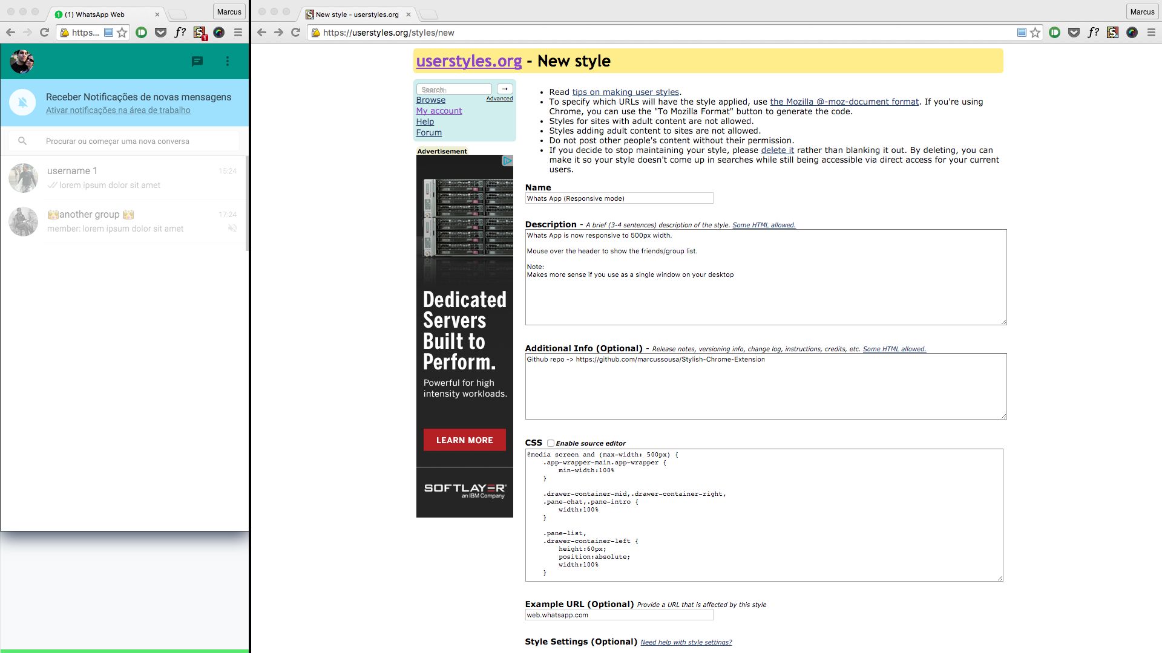This screenshot has height=653, width=1162.
Task: Click the Browse link in sidebar
Action: [x=431, y=100]
